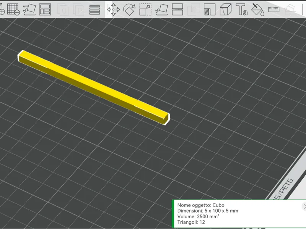Image resolution: width=306 pixels, height=229 pixels.
Task: Click the greyed Mesh boolean icon
Action: point(193,9)
